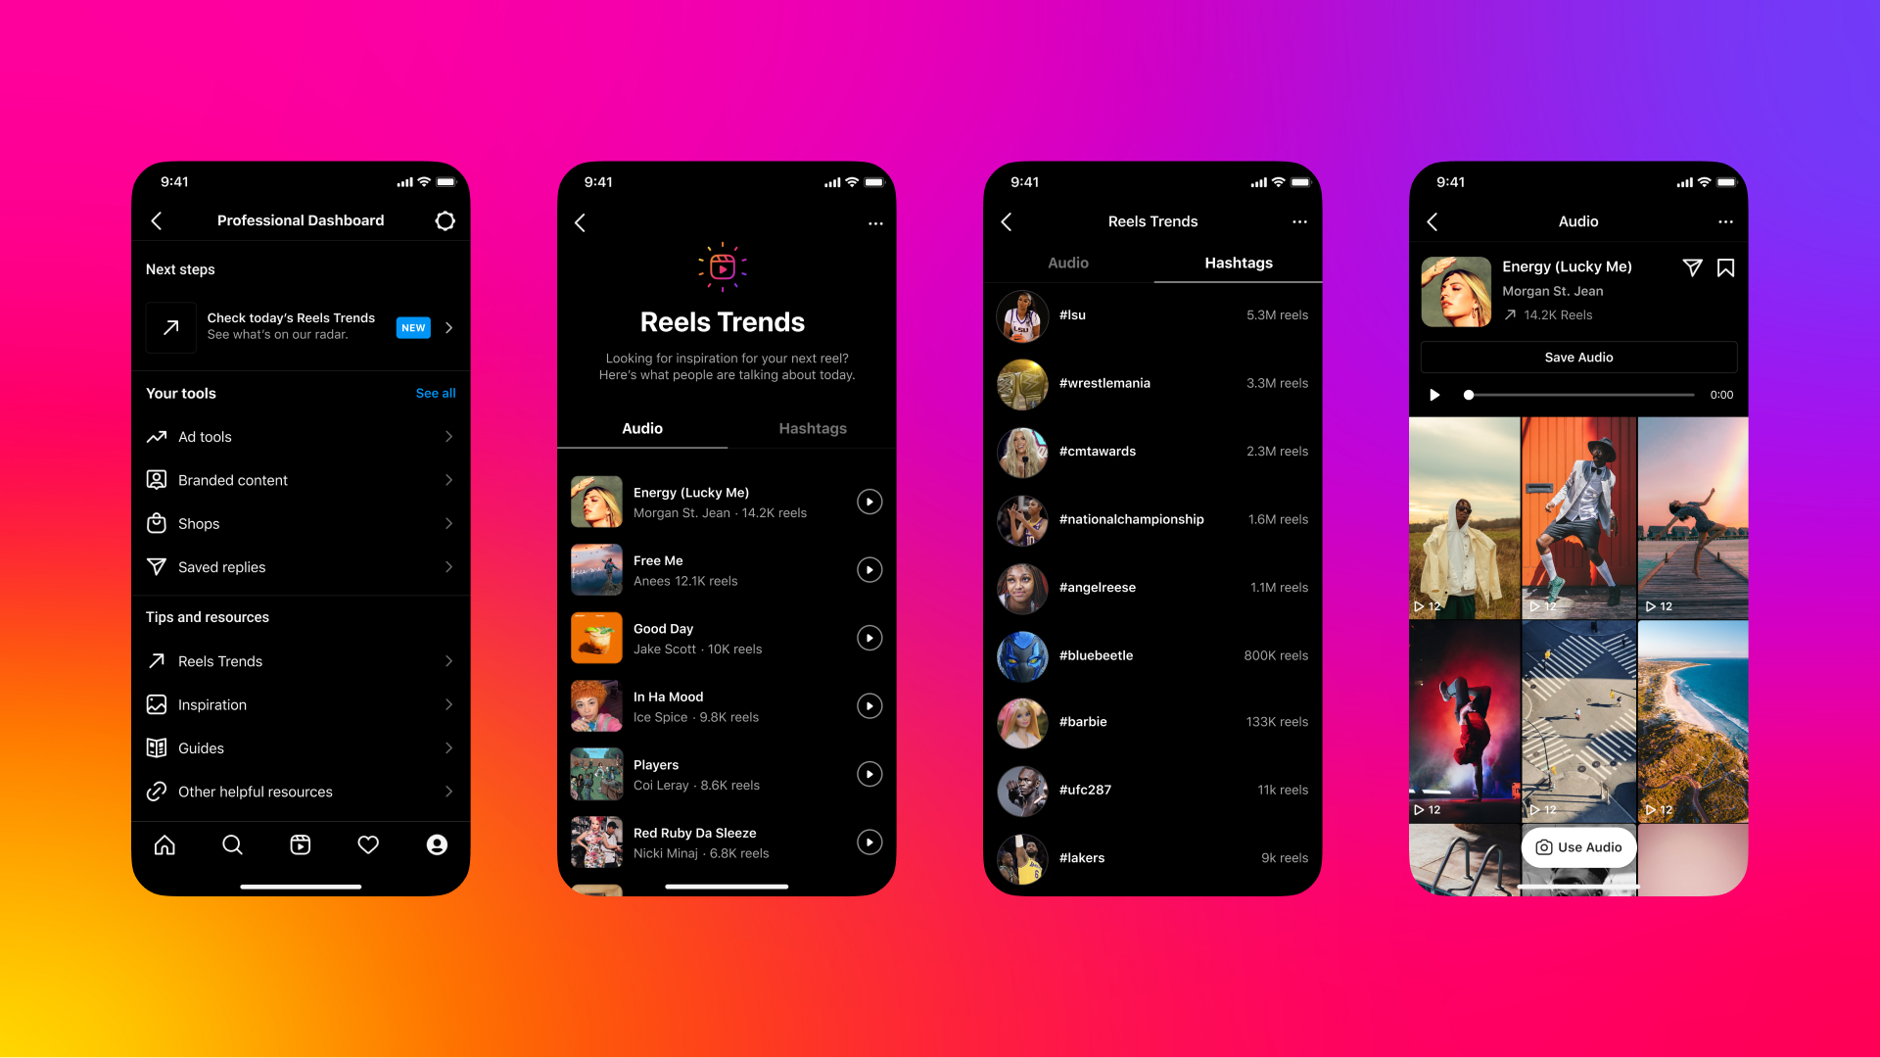Click the Save Audio button on audio page
Viewport: 1880px width, 1058px height.
pyautogui.click(x=1575, y=357)
